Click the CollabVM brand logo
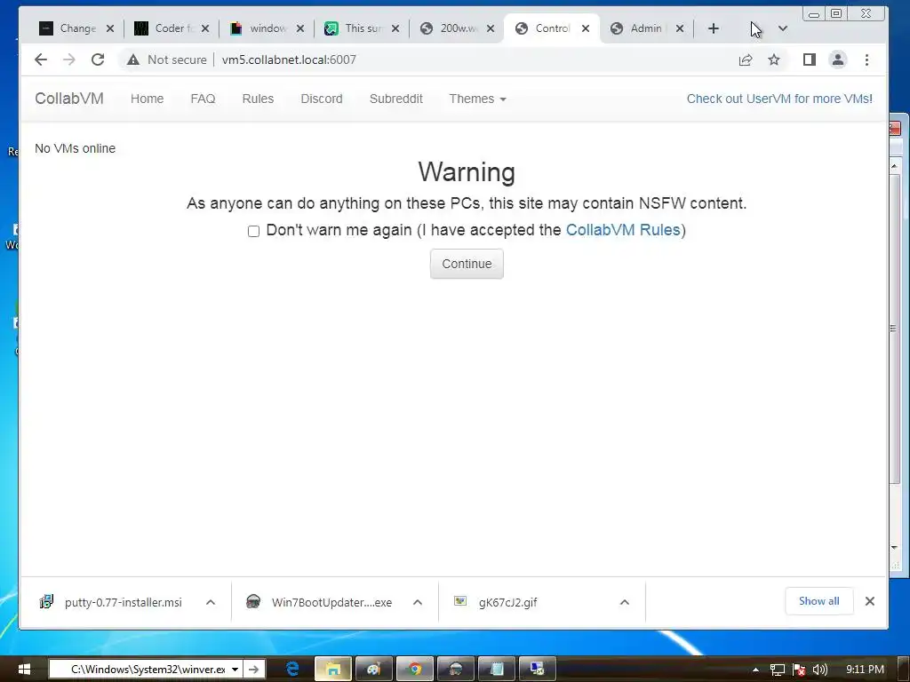The width and height of the screenshot is (910, 682). (69, 99)
